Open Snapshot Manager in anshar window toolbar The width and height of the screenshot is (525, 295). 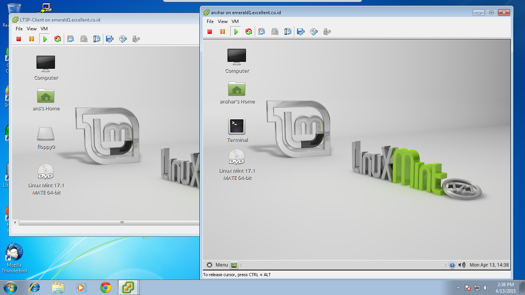pyautogui.click(x=288, y=31)
